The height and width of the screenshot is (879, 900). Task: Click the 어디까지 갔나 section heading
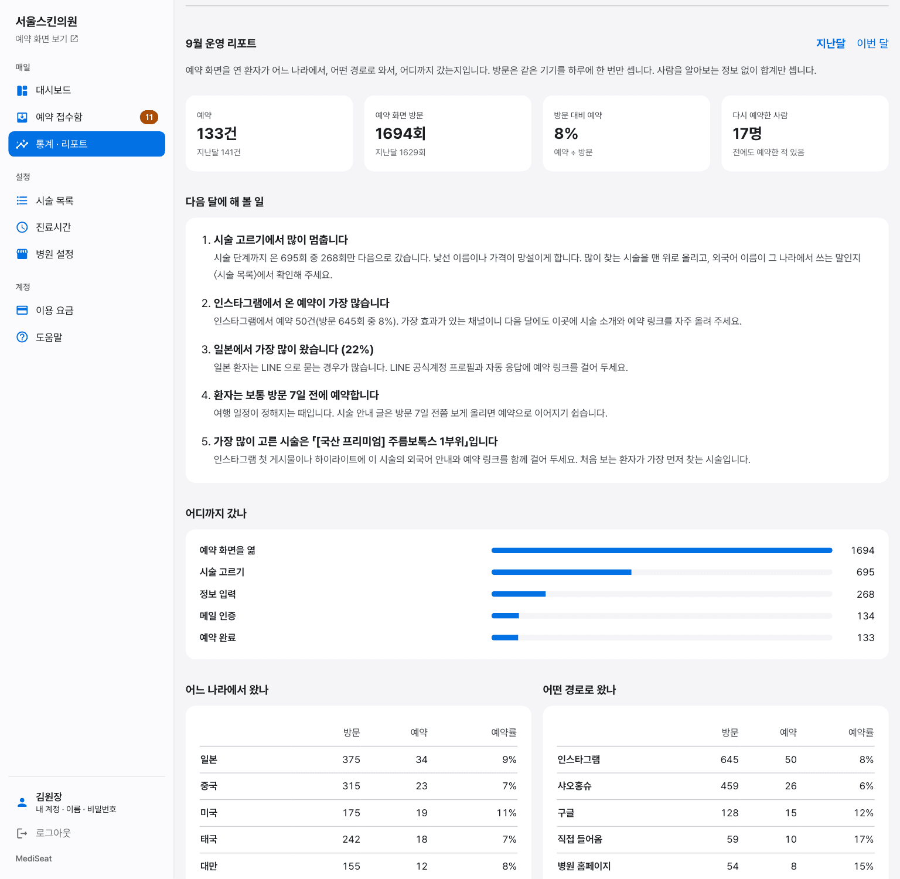point(216,513)
